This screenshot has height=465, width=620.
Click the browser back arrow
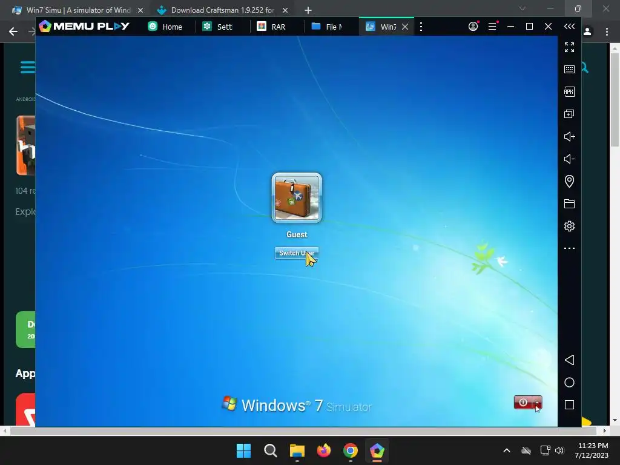13,31
